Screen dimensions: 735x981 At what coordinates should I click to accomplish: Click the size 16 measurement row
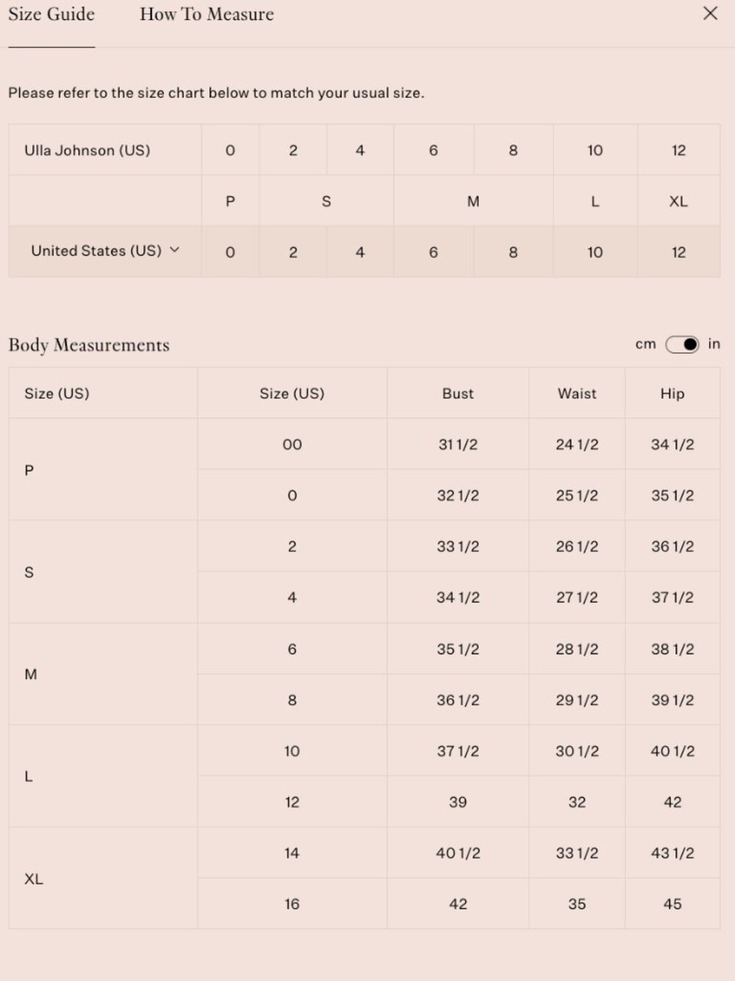tap(459, 904)
